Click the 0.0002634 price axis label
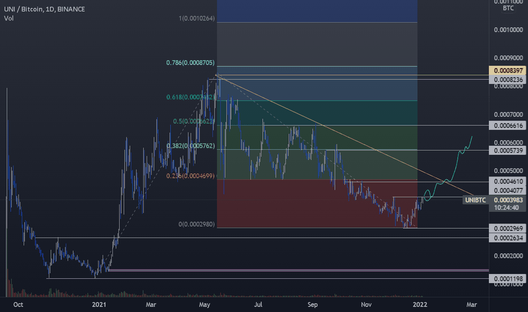 508,238
